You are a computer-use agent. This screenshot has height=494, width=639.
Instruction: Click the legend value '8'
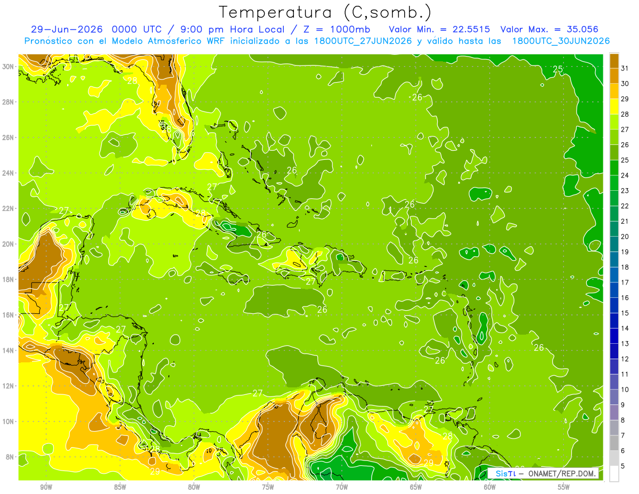[x=623, y=420]
